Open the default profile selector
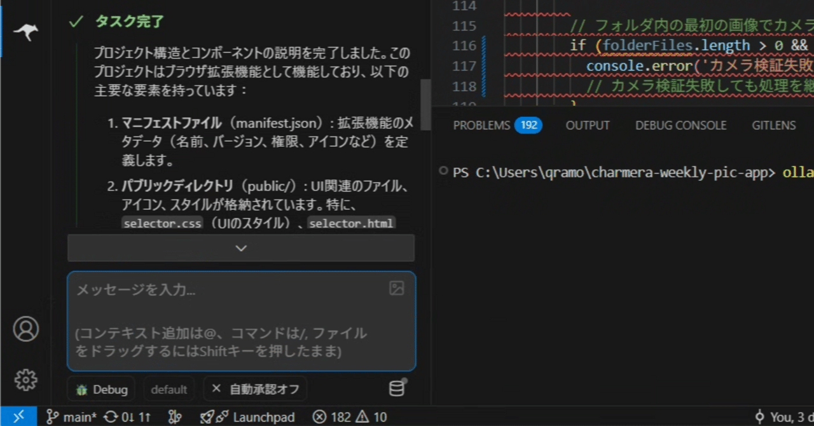The width and height of the screenshot is (814, 426). pos(169,388)
